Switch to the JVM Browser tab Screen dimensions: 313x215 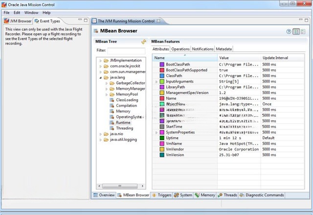point(18,21)
